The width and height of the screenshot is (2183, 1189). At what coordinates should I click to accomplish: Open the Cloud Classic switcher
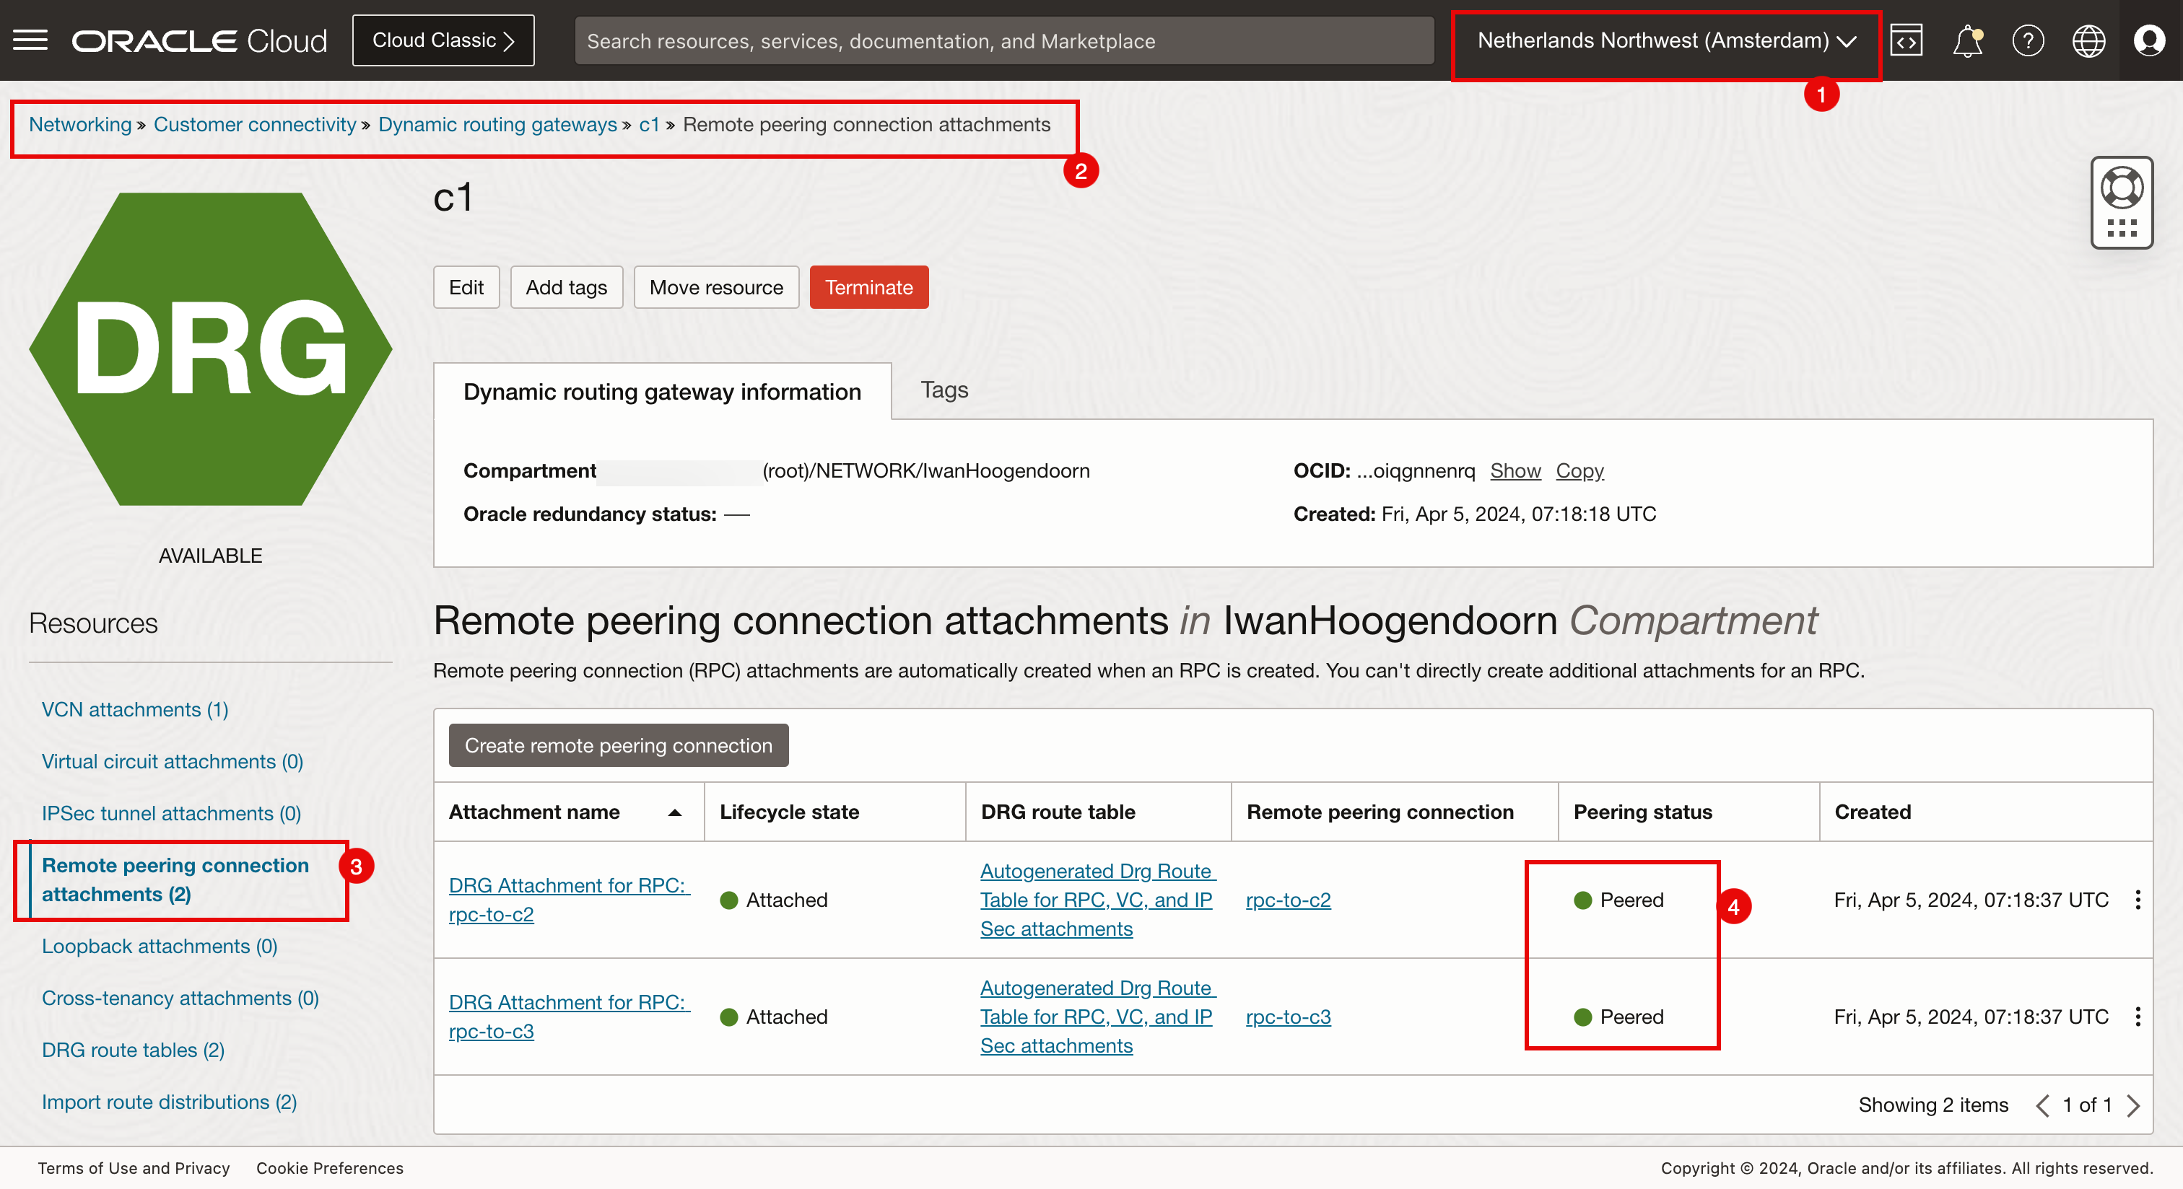[443, 40]
